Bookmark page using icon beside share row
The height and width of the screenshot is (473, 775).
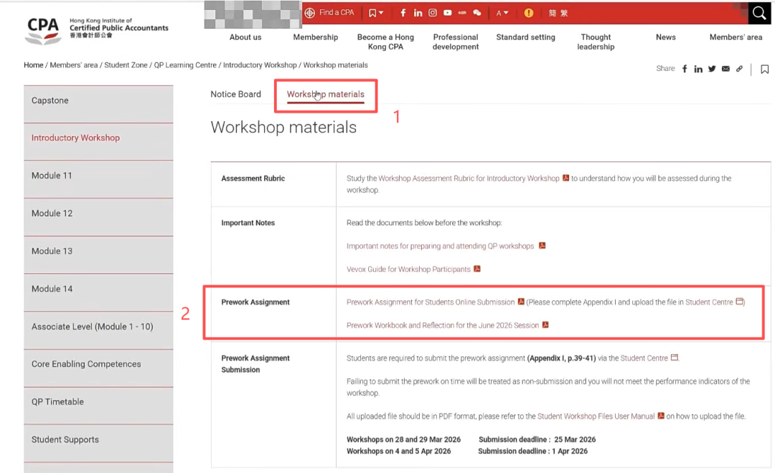(x=764, y=70)
